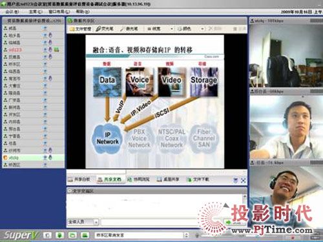The height and width of the screenshot is (242, 323).
Task: Expand 全体人员 chat recipient dropdown
Action: coord(96,222)
